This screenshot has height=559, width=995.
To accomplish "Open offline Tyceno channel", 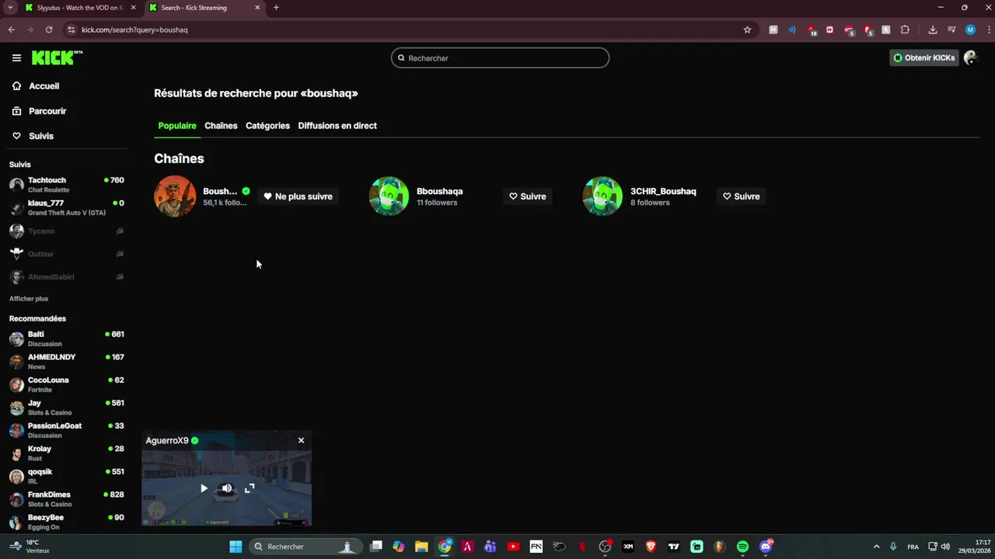I will point(66,231).
